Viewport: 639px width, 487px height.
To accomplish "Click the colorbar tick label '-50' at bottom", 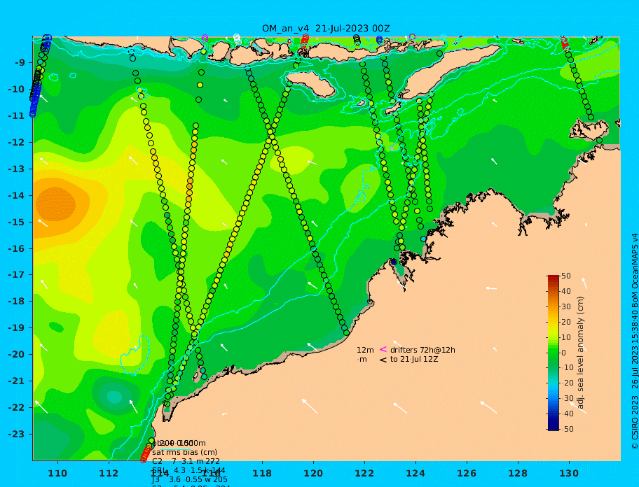I will [566, 429].
